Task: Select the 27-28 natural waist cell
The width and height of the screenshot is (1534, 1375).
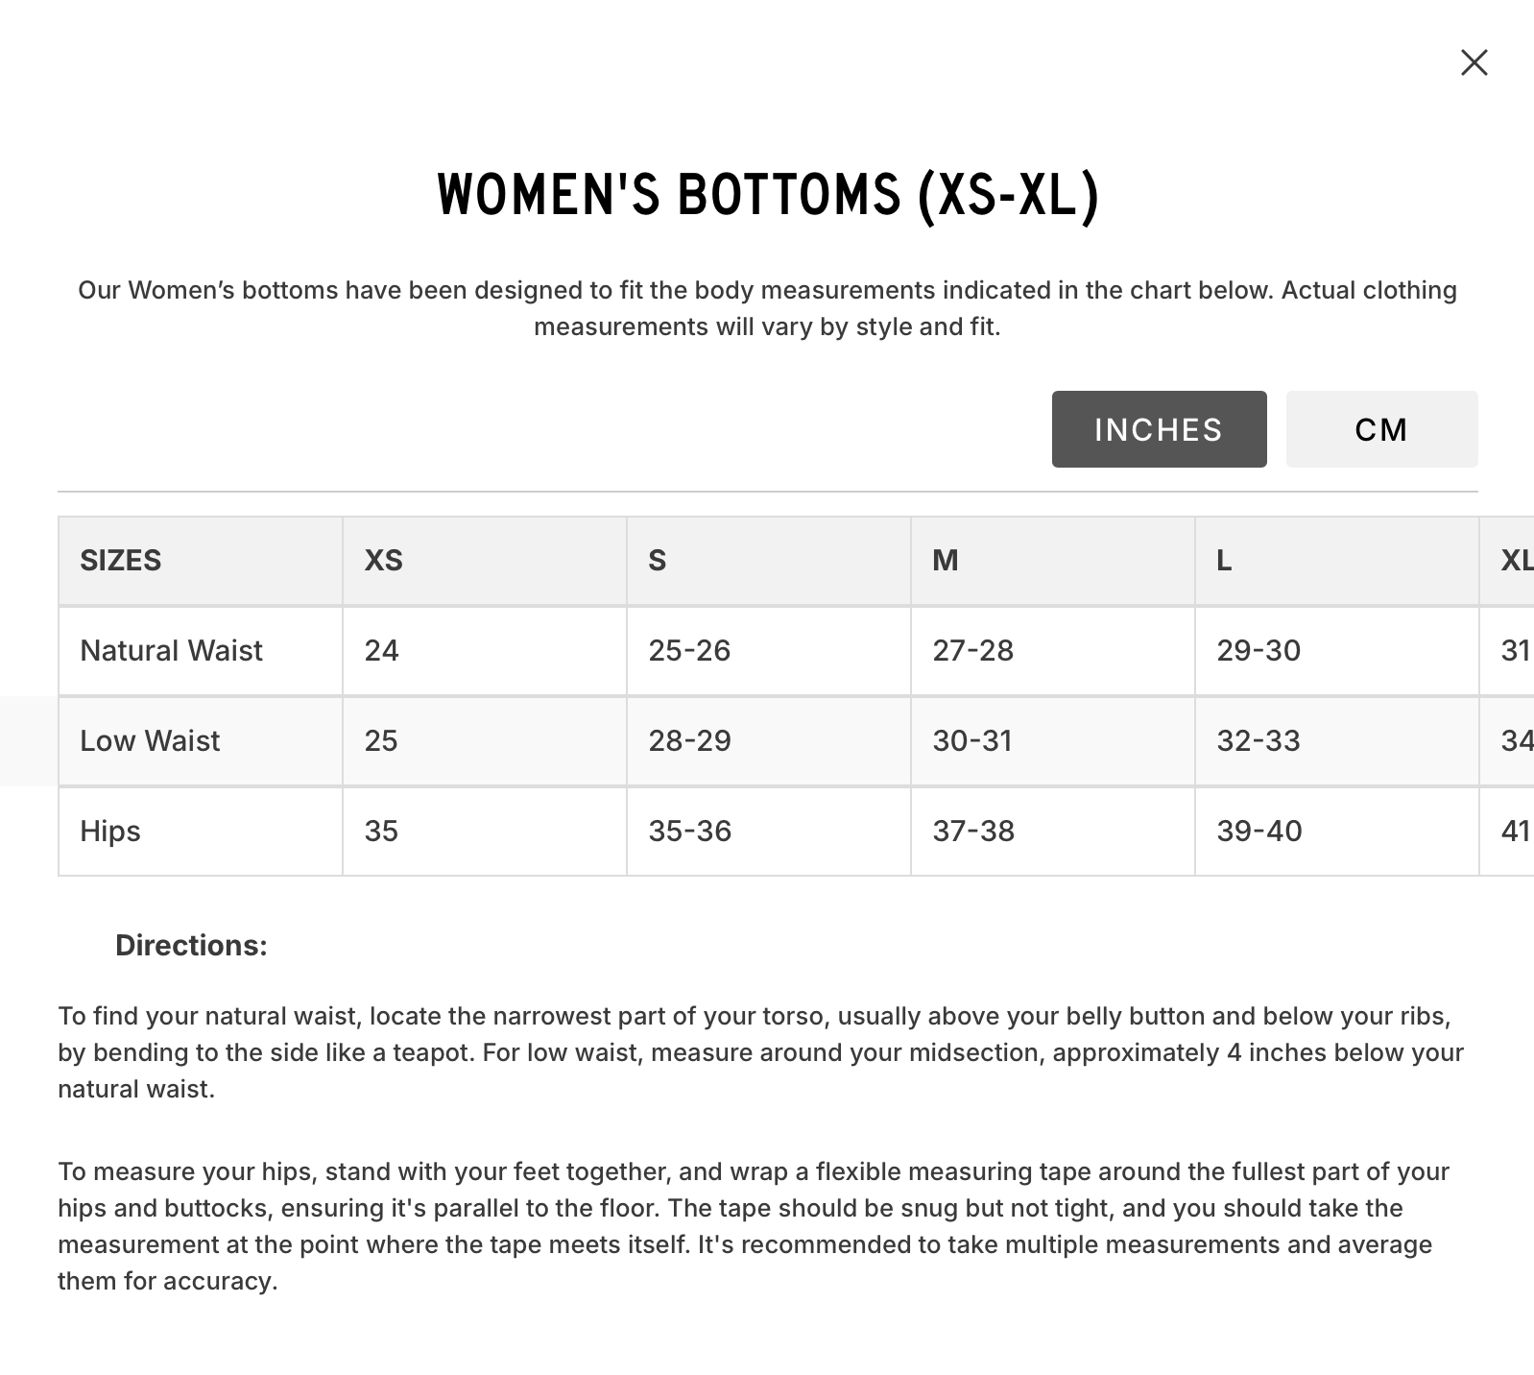Action: click(x=972, y=650)
